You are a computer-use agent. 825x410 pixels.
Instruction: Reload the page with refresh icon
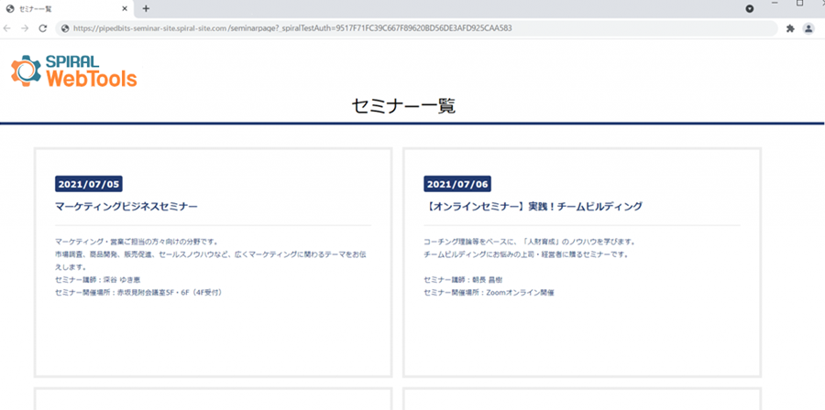click(43, 28)
